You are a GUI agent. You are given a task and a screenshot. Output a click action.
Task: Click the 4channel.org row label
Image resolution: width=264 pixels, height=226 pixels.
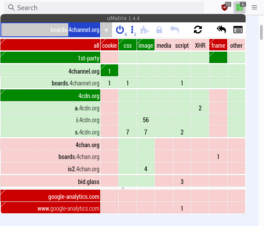tap(50, 71)
